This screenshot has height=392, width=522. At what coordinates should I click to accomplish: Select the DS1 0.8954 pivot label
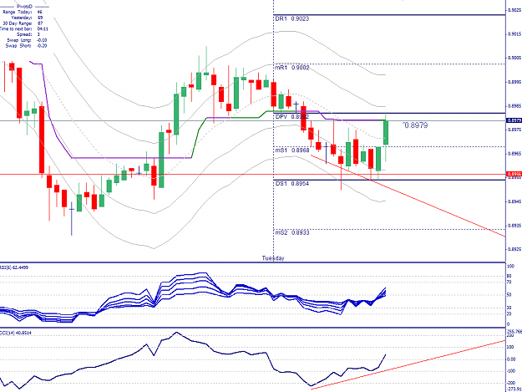[x=292, y=184]
